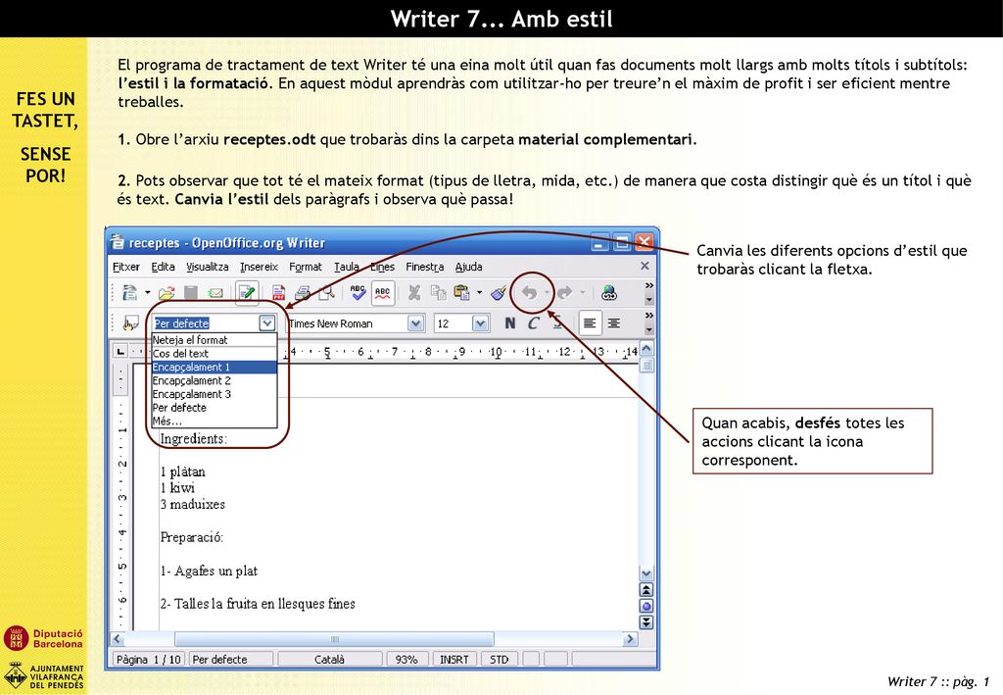
Task: Click the Times New Roman font name field
Action: point(348,323)
